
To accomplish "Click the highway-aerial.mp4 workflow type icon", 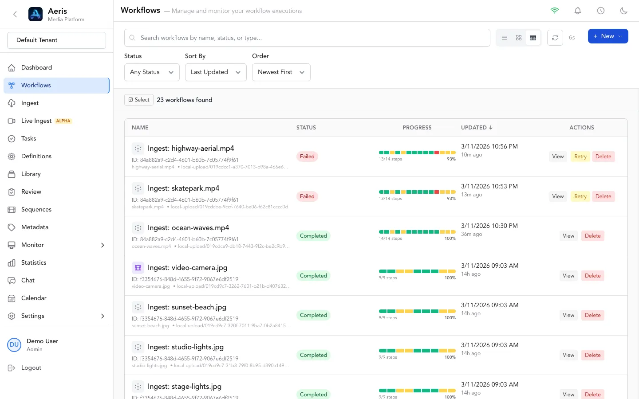I will tap(138, 149).
